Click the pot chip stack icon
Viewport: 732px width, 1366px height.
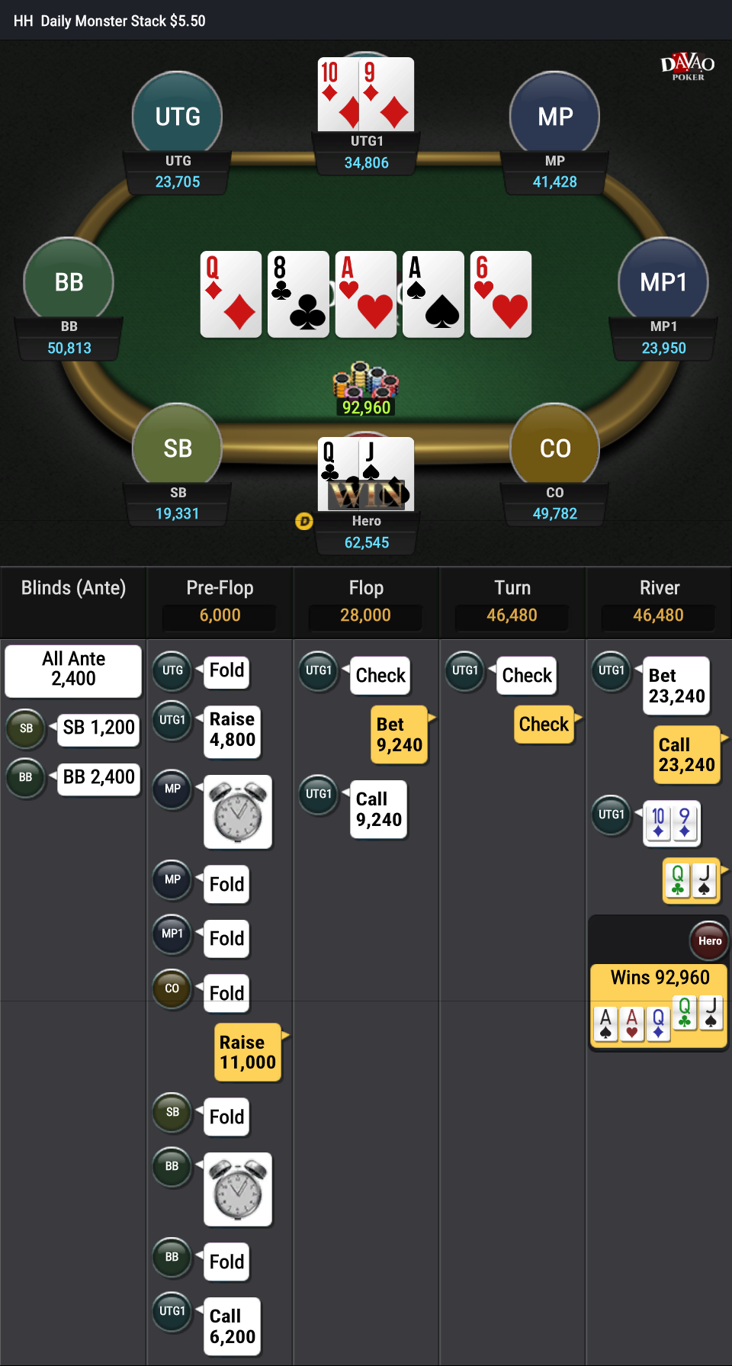pyautogui.click(x=366, y=380)
